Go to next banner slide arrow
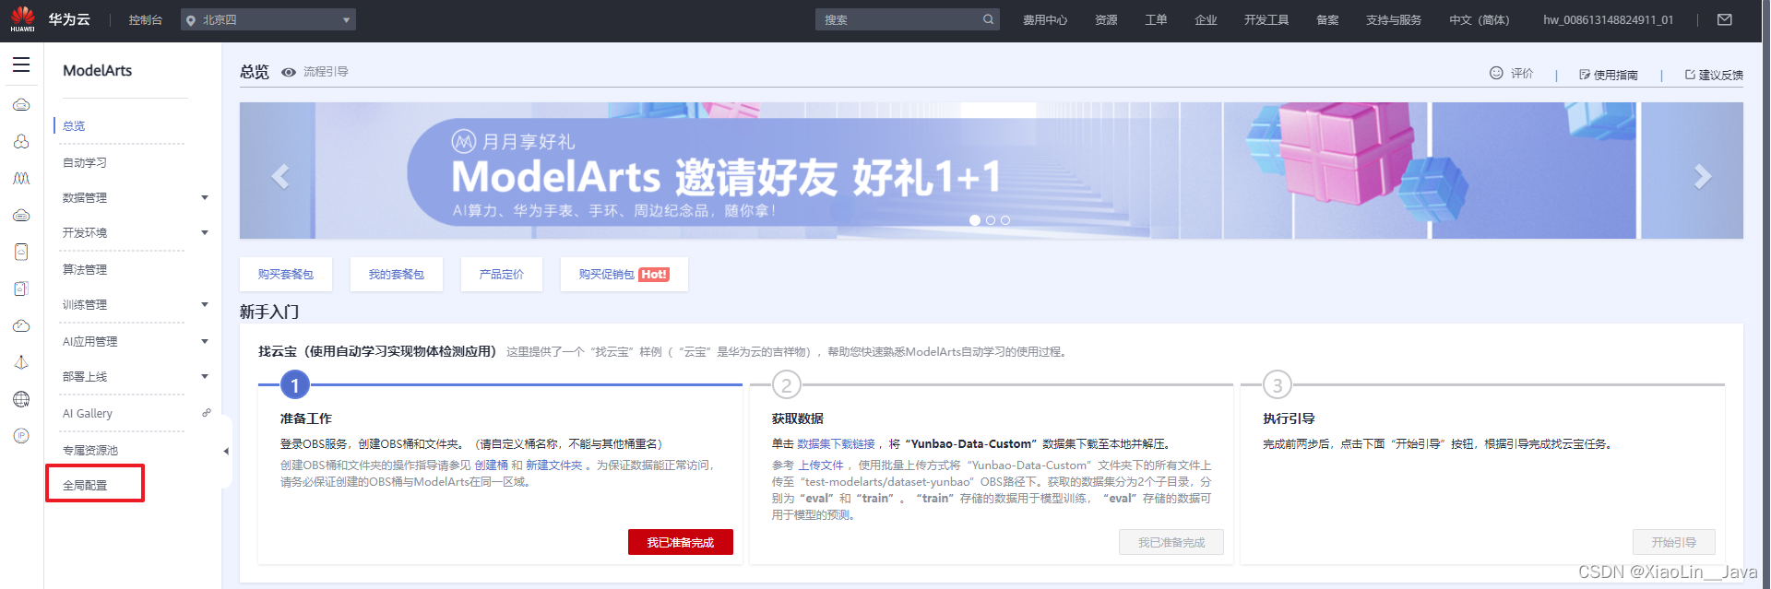The height and width of the screenshot is (589, 1771). coord(1703,176)
